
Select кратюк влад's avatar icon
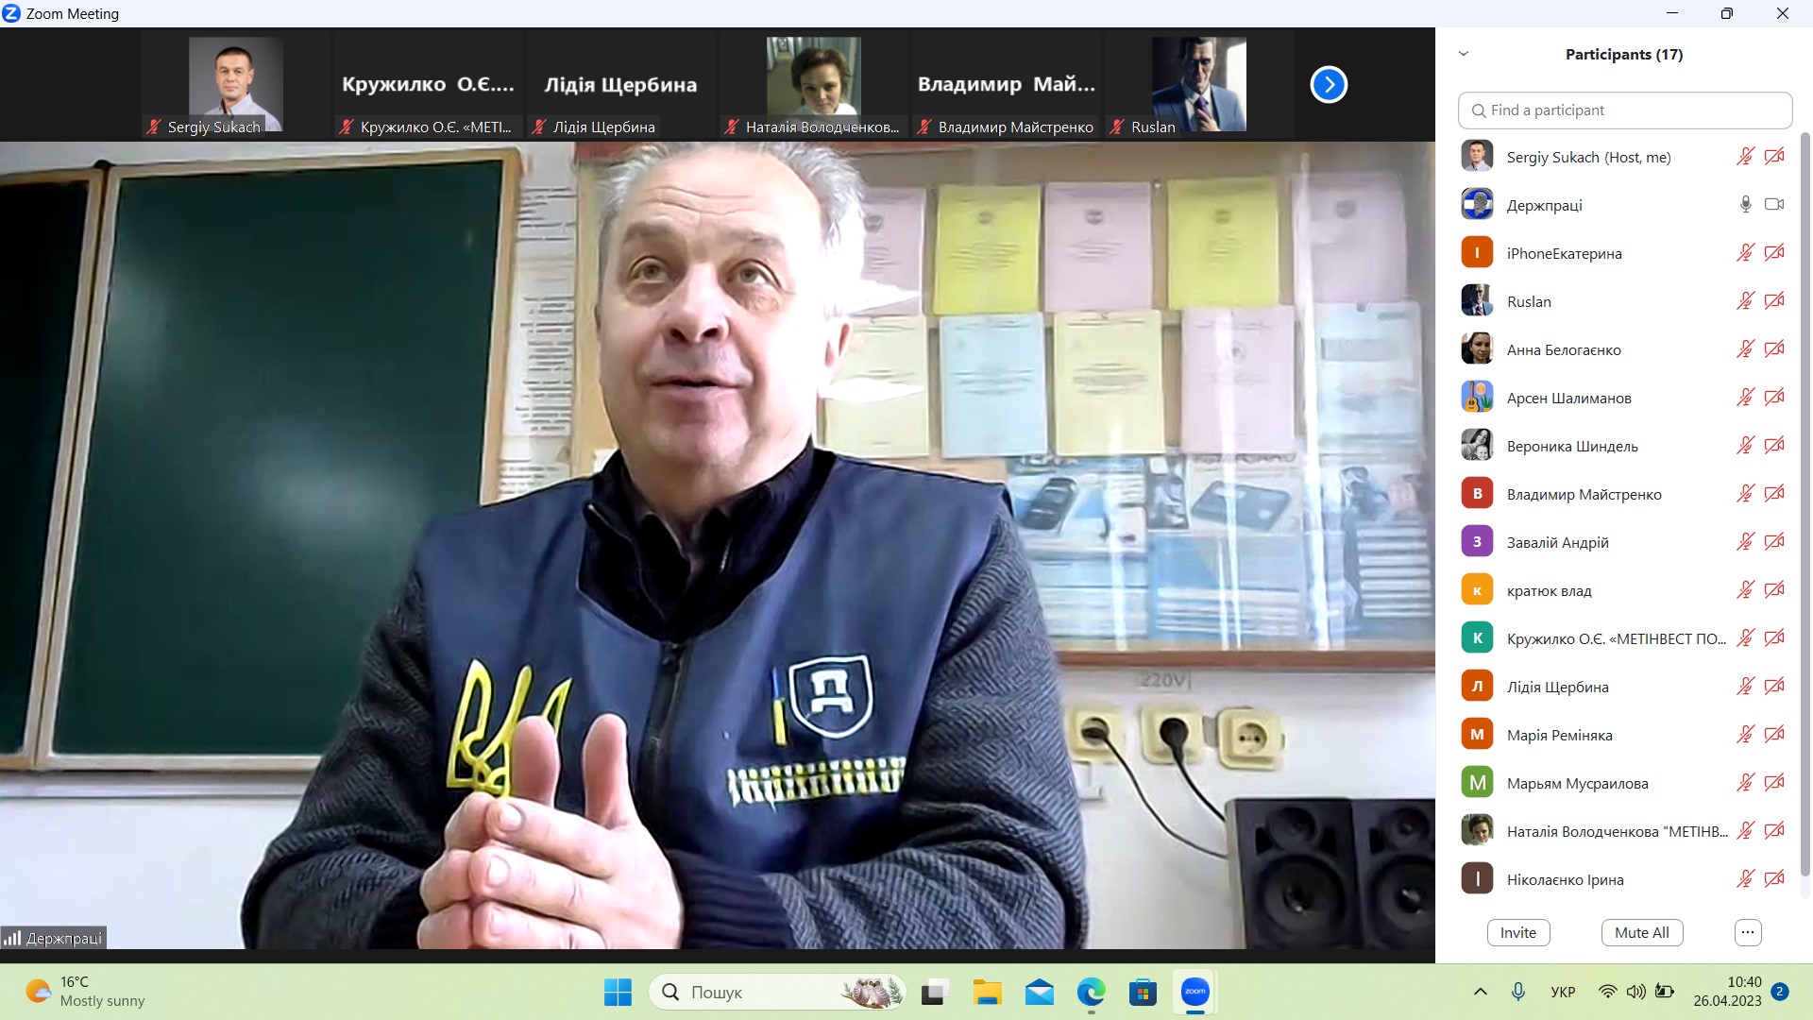click(1477, 590)
